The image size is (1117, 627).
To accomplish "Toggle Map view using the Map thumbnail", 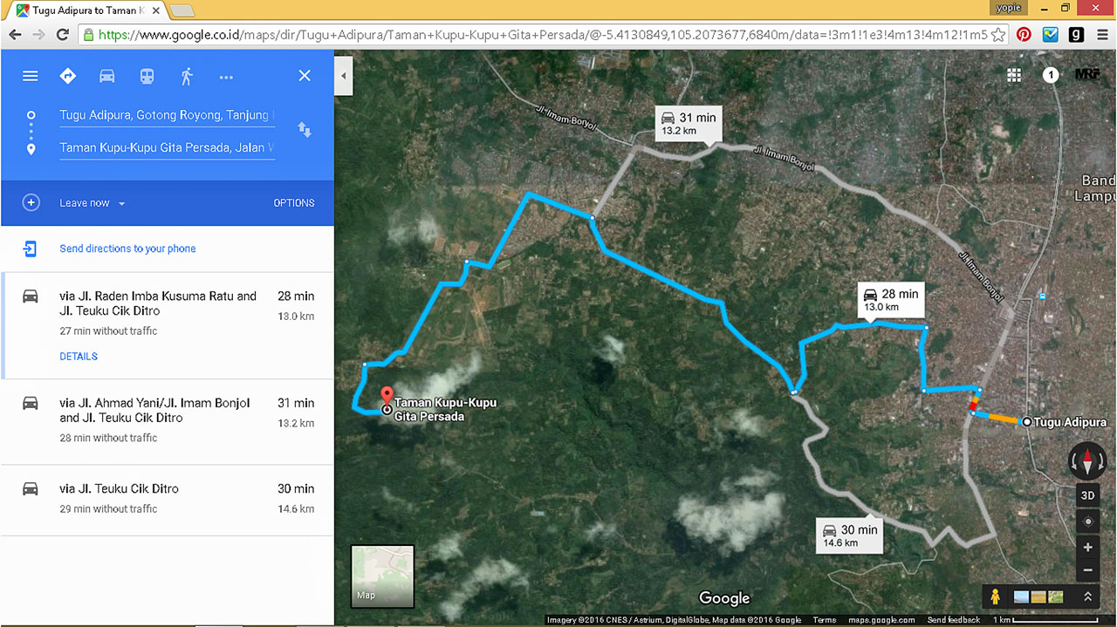I will [382, 576].
